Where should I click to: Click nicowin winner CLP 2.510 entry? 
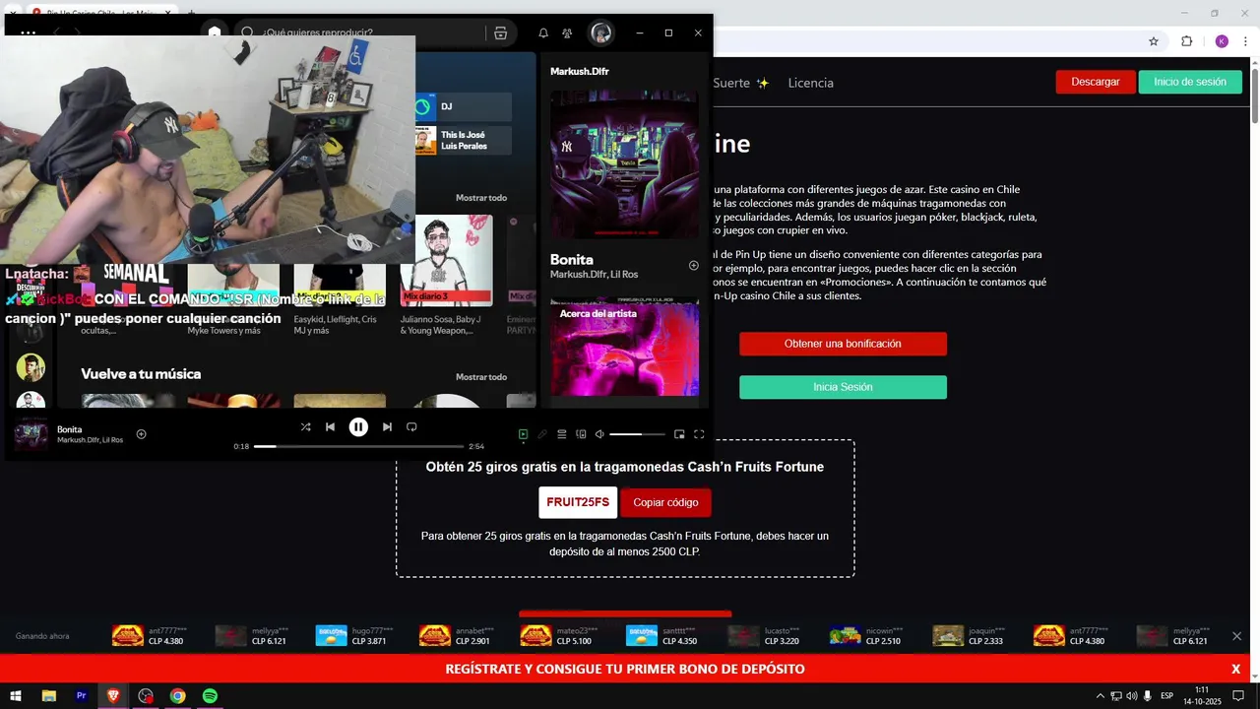[x=866, y=635]
